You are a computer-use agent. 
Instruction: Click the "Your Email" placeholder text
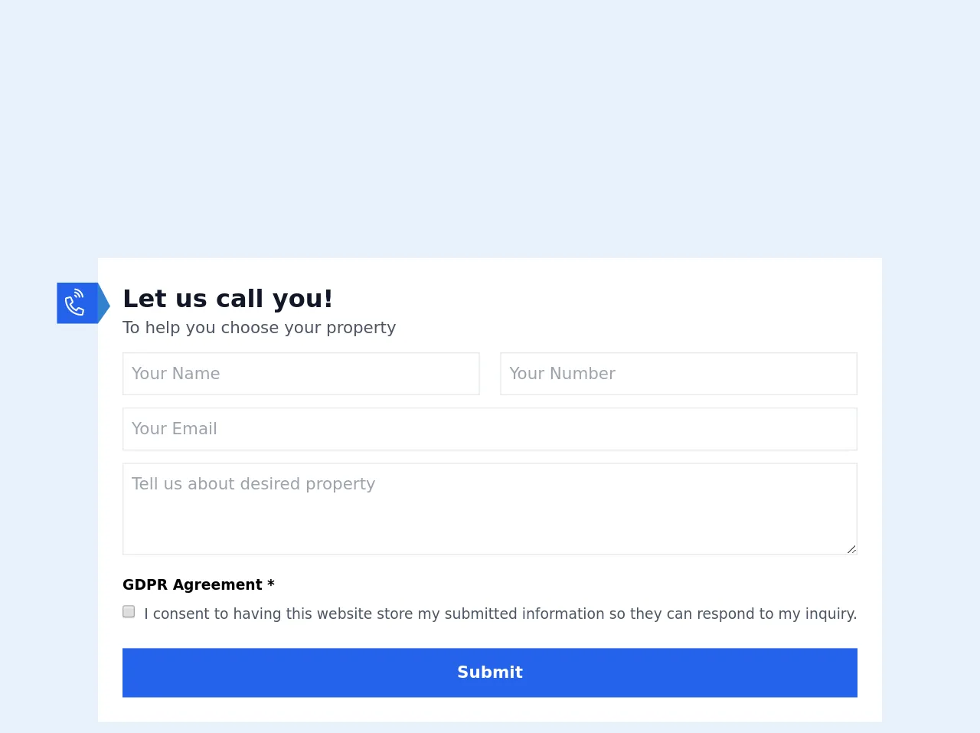[174, 429]
